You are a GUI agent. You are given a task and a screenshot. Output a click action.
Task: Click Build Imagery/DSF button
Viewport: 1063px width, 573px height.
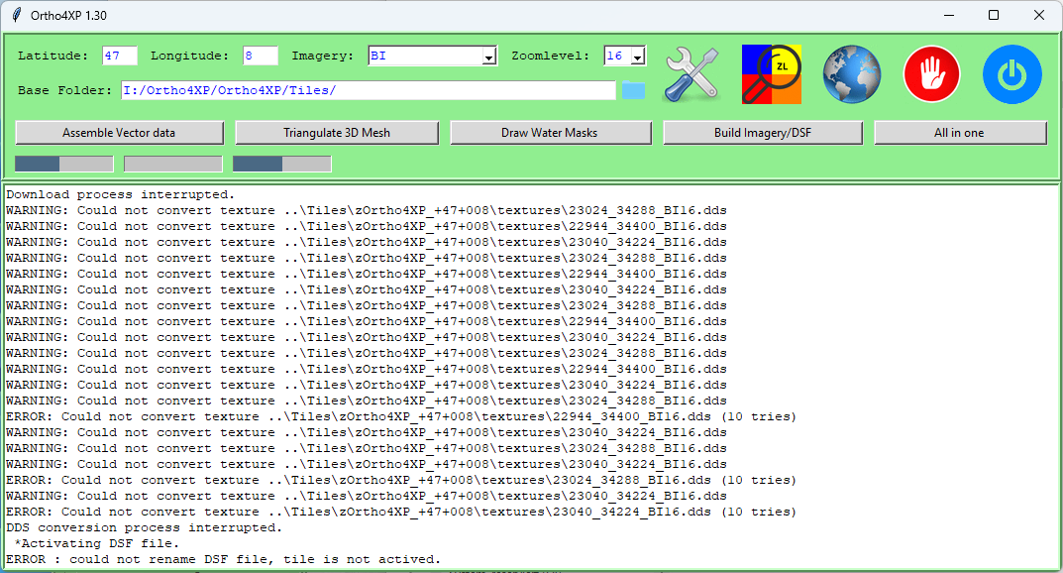point(763,133)
